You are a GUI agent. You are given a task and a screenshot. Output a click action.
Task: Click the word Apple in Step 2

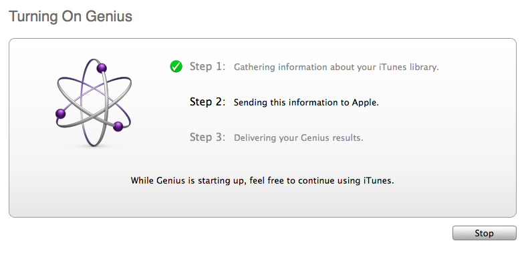point(366,103)
